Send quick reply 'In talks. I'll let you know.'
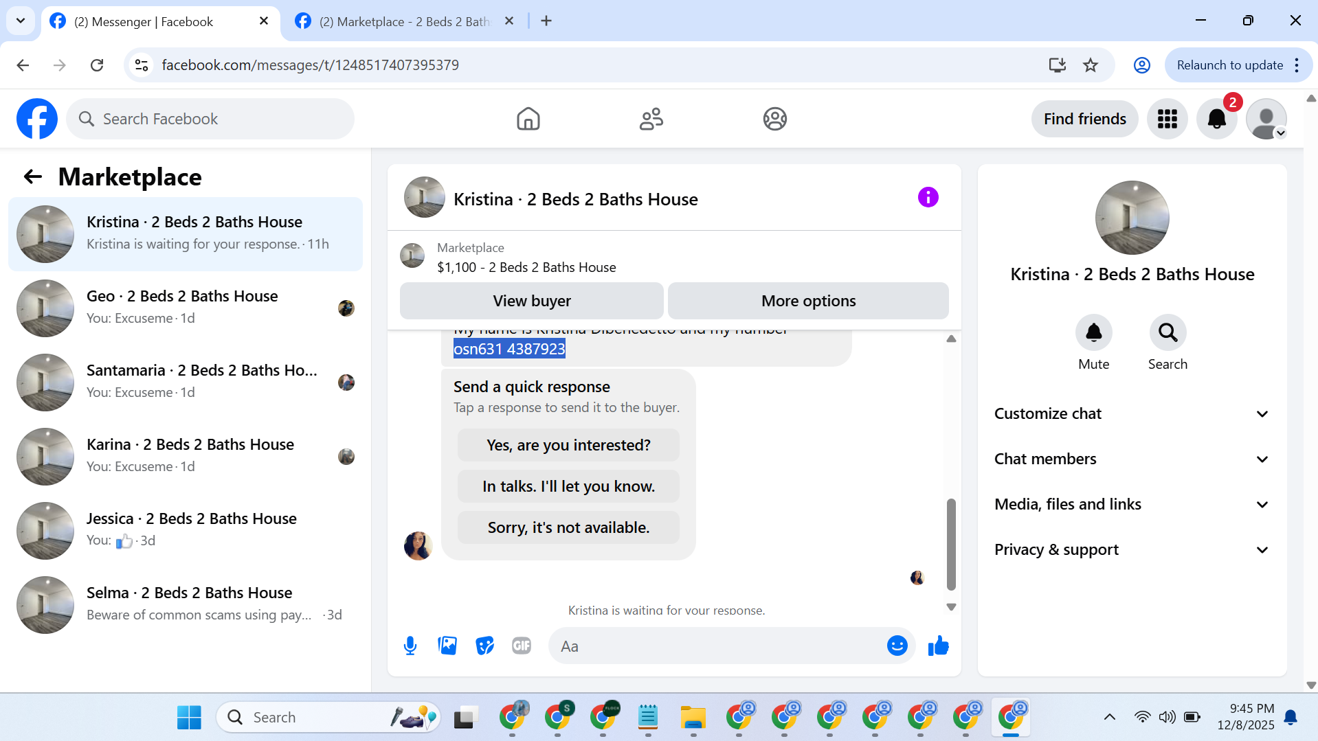This screenshot has width=1318, height=741. point(568,486)
